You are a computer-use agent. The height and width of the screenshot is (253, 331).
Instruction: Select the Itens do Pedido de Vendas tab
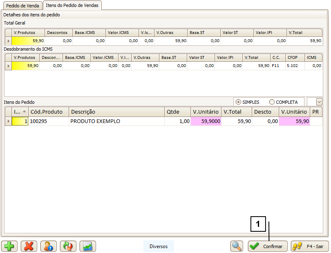tap(72, 5)
